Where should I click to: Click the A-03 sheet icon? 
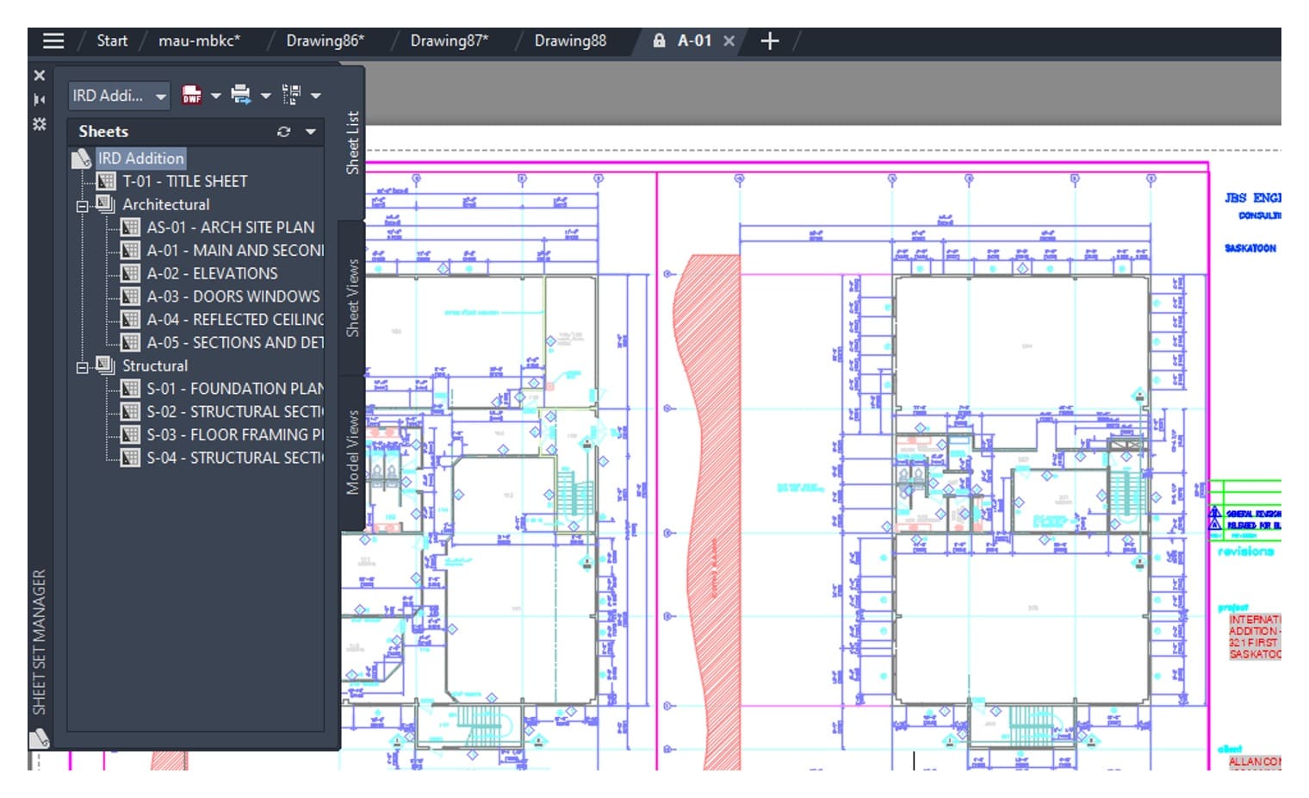pyautogui.click(x=130, y=297)
